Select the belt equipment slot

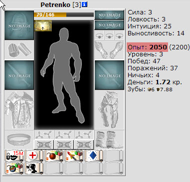click(19, 139)
